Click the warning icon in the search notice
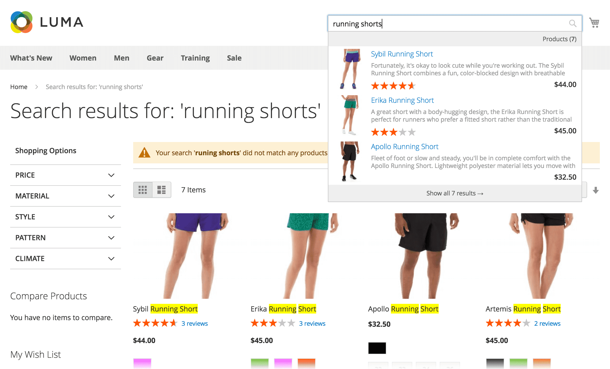Screen dimensions: 610x369 [144, 153]
